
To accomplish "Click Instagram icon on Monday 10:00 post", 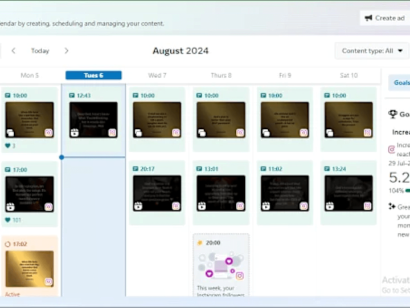I will point(48,133).
